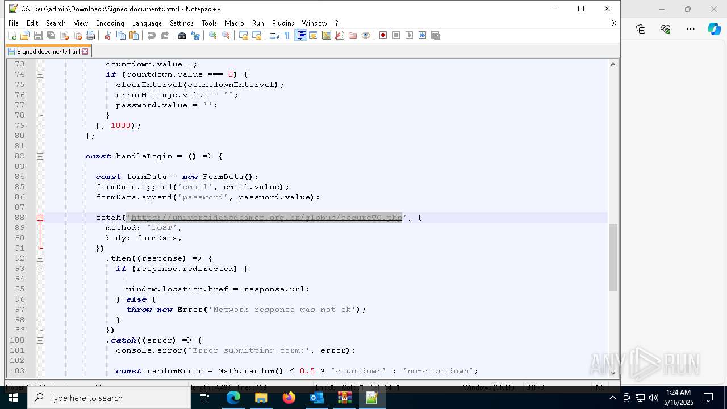This screenshot has width=727, height=409.
Task: Open the Copilot icon in Edge window
Action: (x=714, y=29)
